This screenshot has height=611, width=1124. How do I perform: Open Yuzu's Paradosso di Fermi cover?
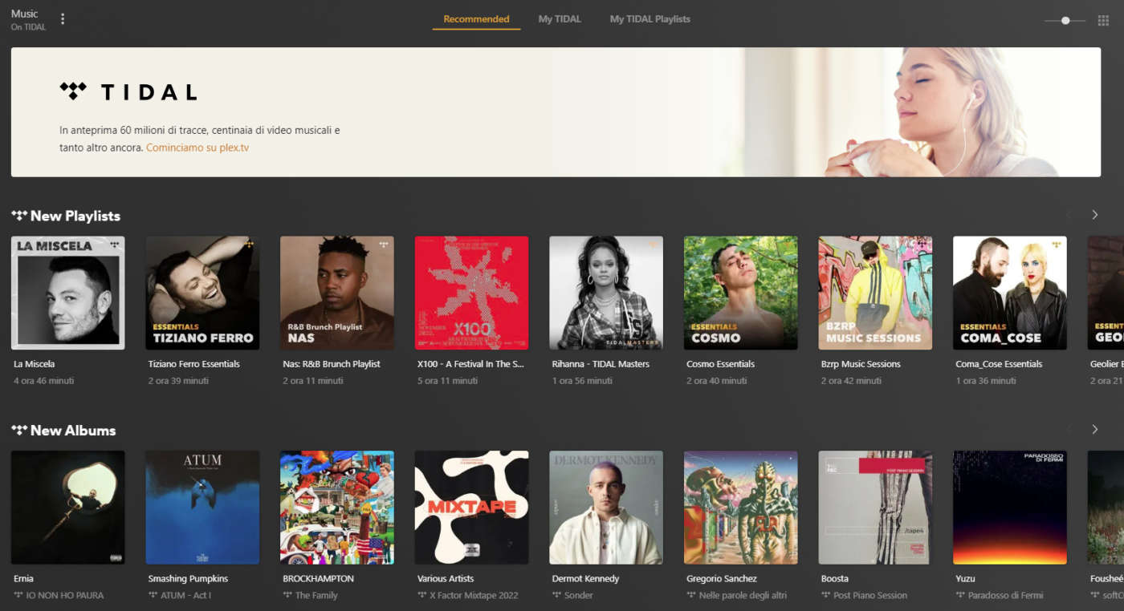tap(1010, 508)
